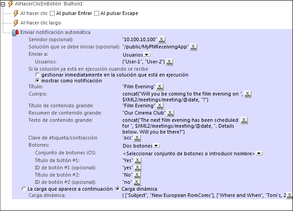
Task: Select the Enviar notificación automática action
Action: pyautogui.click(x=55, y=32)
